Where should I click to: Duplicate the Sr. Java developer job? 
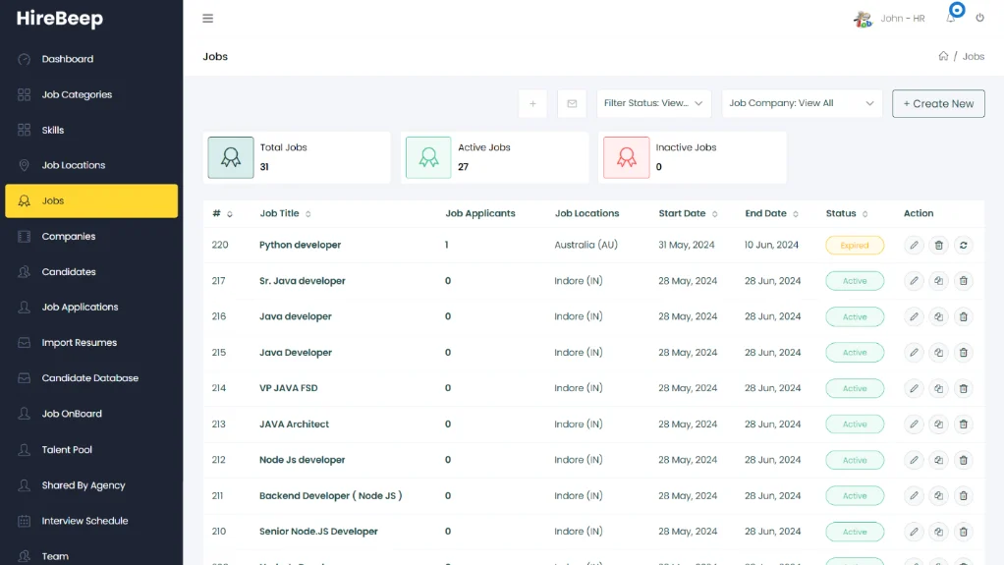[938, 281]
